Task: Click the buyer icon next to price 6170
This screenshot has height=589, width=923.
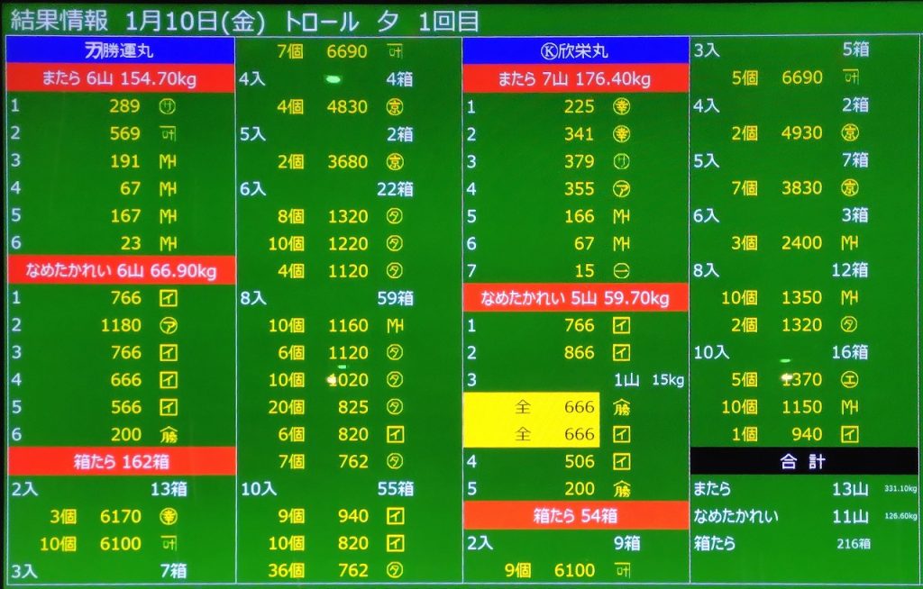Action: point(168,517)
